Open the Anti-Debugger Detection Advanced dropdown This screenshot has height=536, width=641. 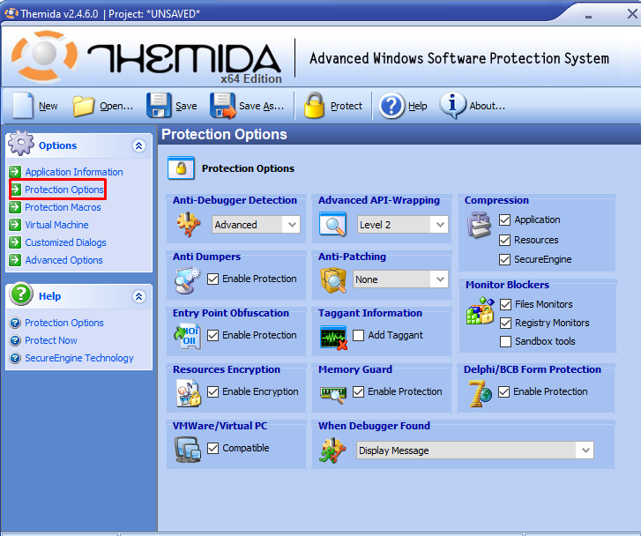(256, 225)
